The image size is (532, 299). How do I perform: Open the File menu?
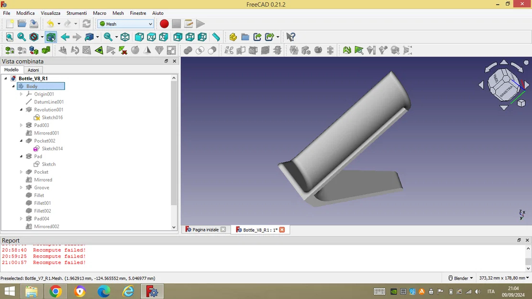pos(6,13)
